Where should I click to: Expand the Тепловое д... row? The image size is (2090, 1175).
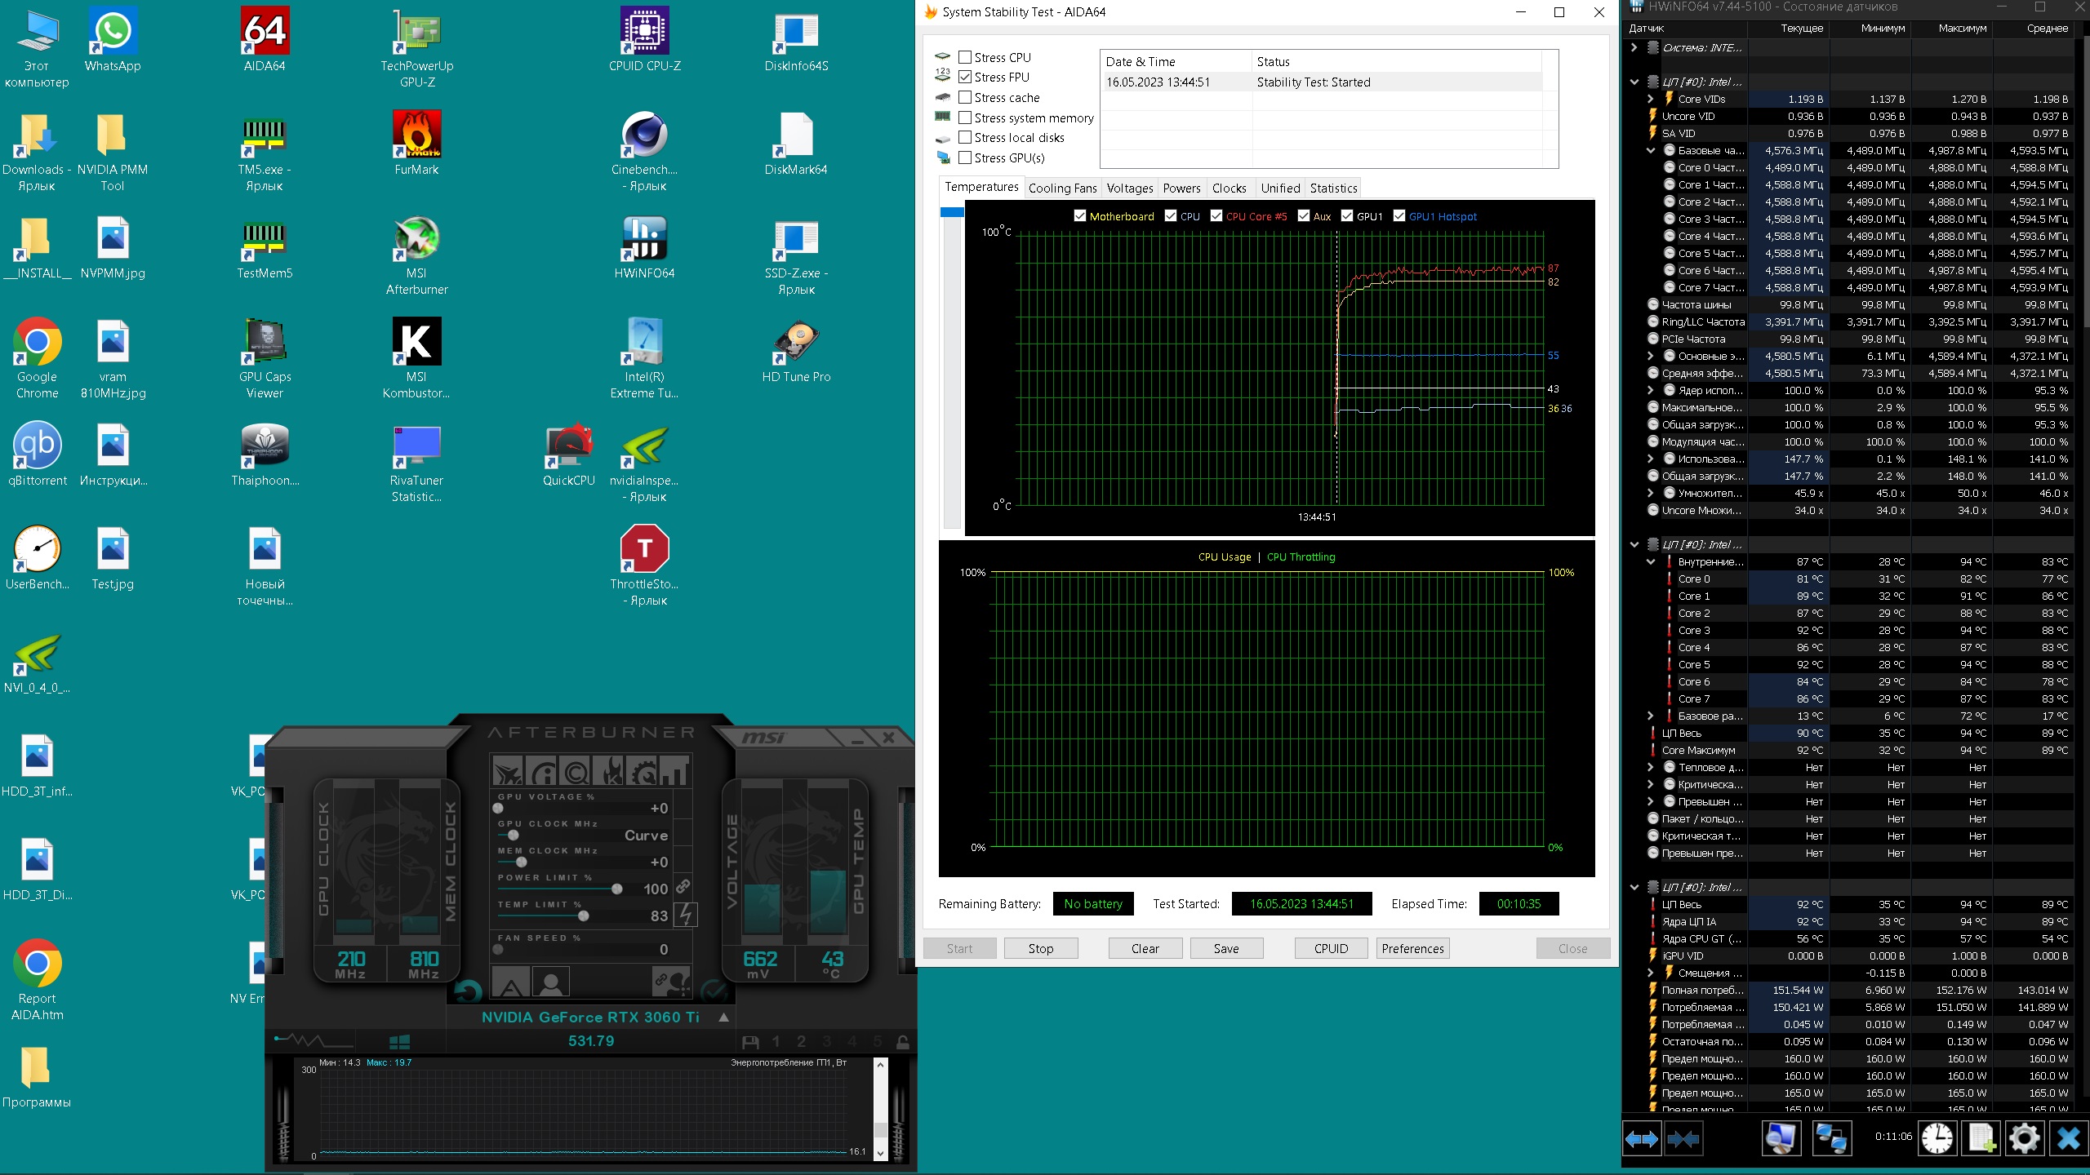[x=1651, y=767]
